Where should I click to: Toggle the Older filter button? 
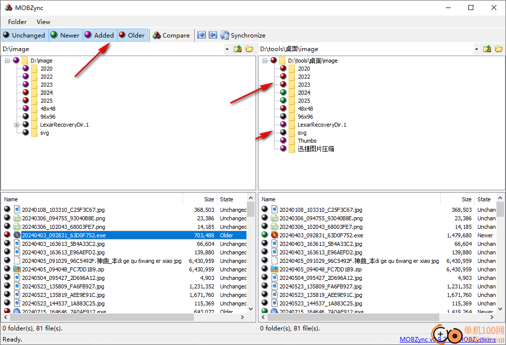[133, 35]
